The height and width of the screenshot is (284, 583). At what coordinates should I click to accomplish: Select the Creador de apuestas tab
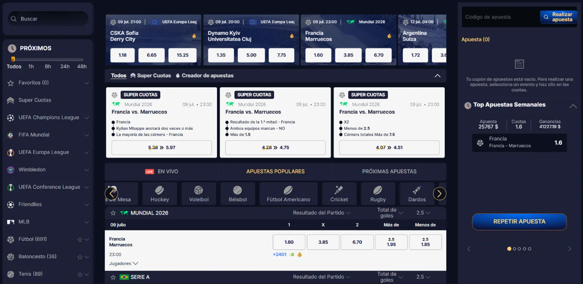coord(204,76)
